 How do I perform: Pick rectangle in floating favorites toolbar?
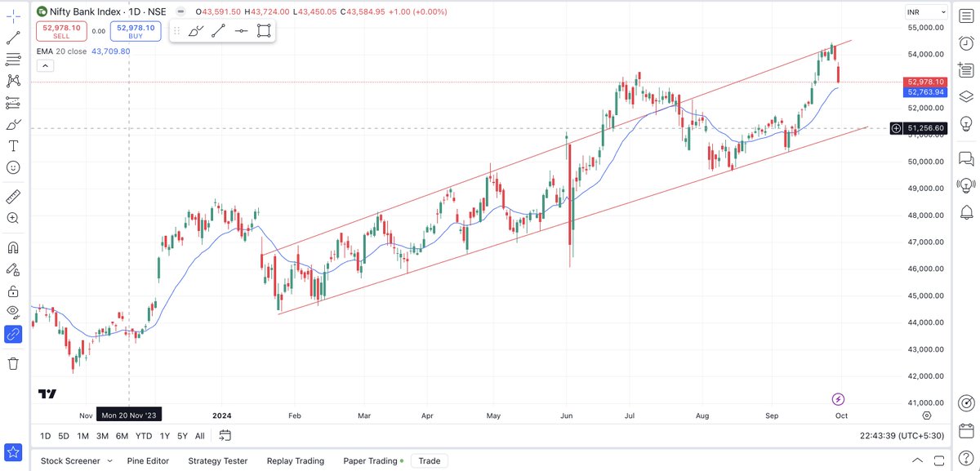click(x=264, y=31)
